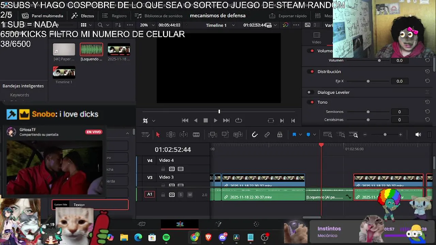The image size is (436, 245).
Task: Go to first frame in viewer
Action: [185, 120]
